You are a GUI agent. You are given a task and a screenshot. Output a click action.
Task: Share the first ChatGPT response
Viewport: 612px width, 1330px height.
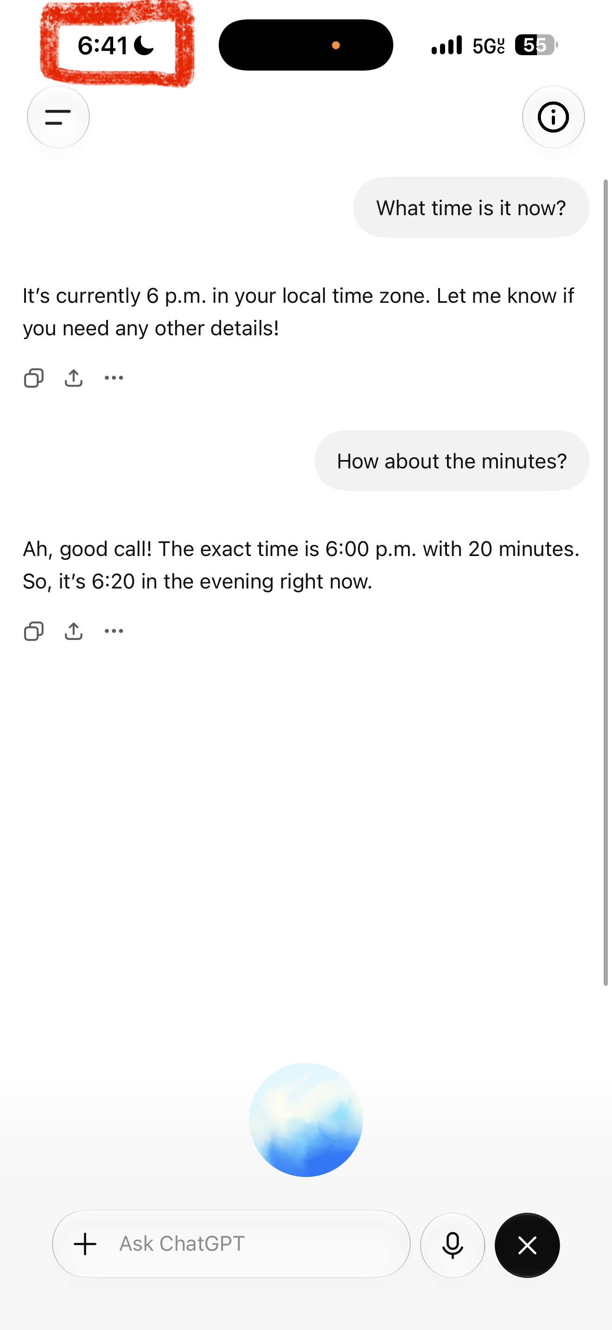74,378
